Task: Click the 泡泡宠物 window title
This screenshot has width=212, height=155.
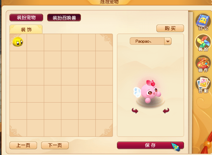Action: point(109,2)
